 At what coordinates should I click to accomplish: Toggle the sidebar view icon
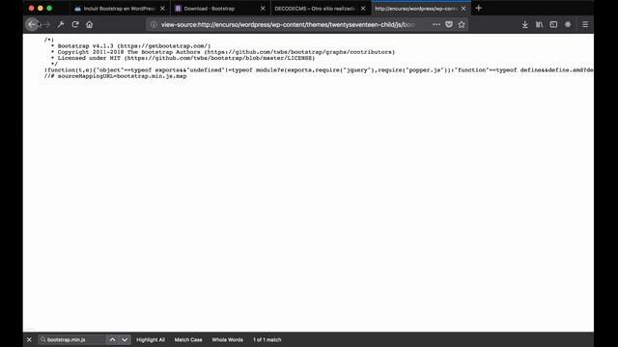pos(553,24)
